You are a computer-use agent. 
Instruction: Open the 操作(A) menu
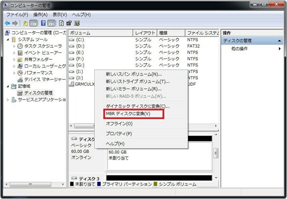[x=40, y=15]
